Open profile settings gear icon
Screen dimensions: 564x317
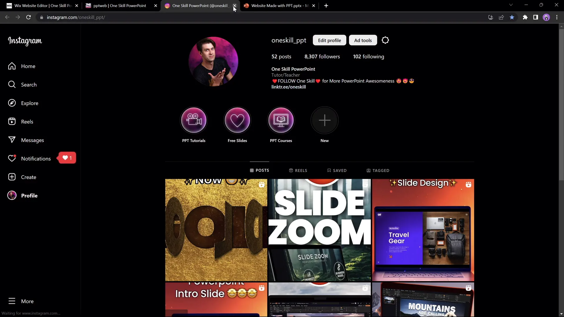[x=385, y=40]
